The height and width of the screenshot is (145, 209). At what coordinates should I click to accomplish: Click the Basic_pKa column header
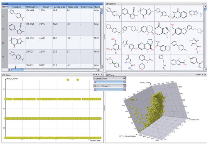click(73, 7)
